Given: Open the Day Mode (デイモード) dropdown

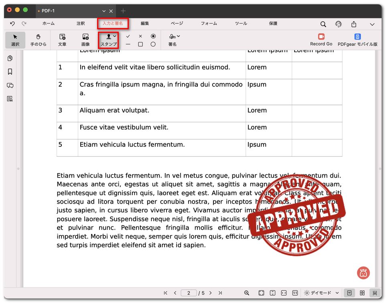Looking at the screenshot, I should point(322,293).
